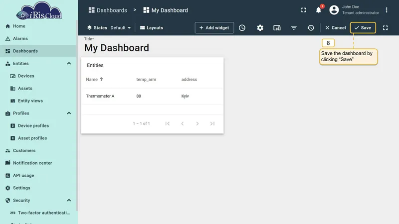399x224 pixels.
Task: Toggle fullscreen in the top header
Action: [304, 10]
